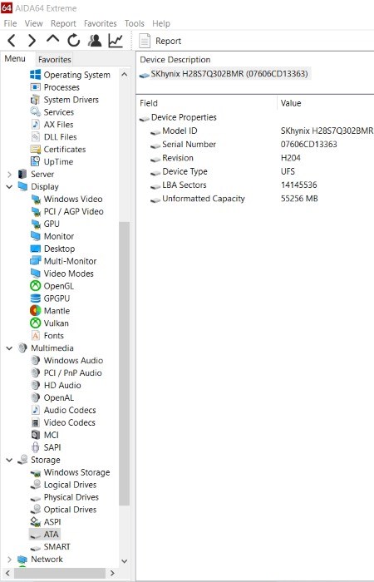Viewport: 374px width, 582px height.
Task: Click tree vertical scrollbar down arrow
Action: [125, 561]
